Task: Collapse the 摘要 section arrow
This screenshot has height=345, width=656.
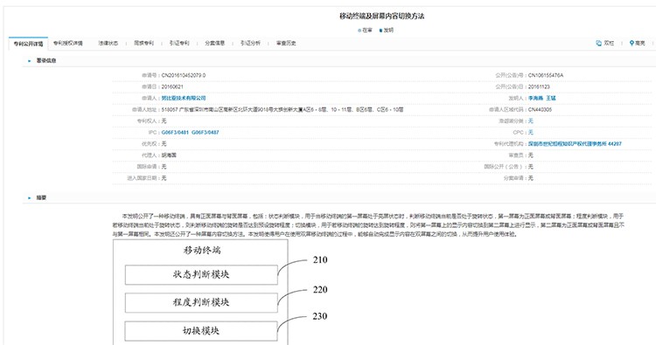Action: pos(29,197)
